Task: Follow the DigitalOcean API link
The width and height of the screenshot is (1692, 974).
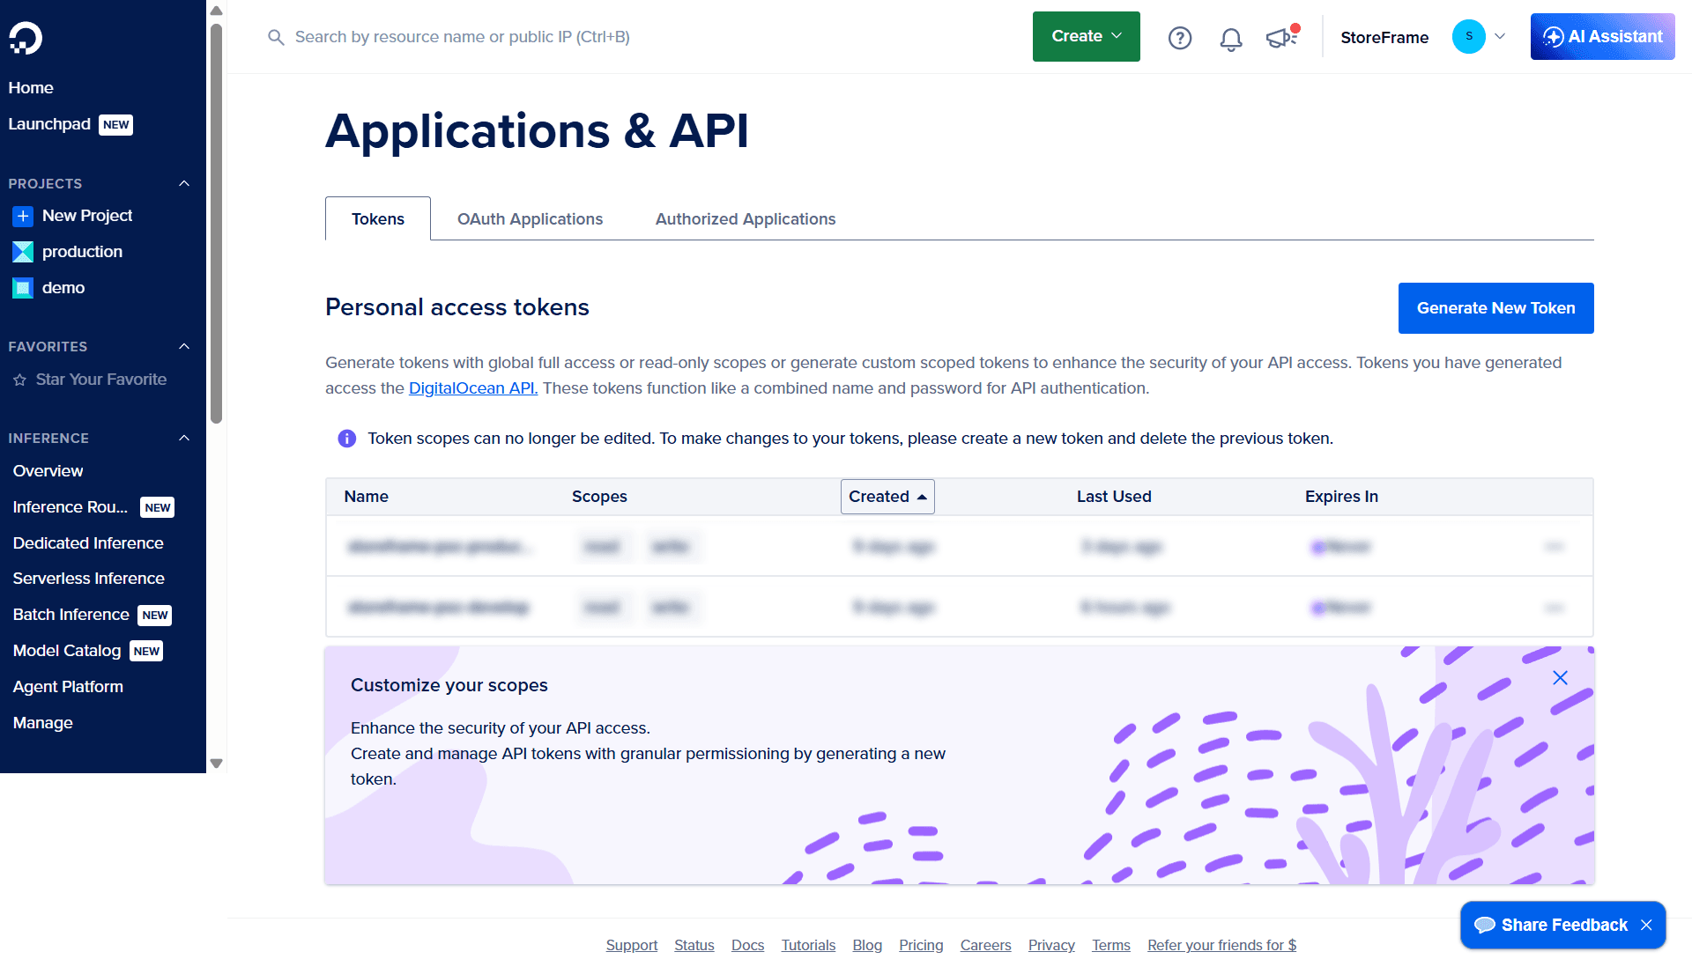Action: 472,388
